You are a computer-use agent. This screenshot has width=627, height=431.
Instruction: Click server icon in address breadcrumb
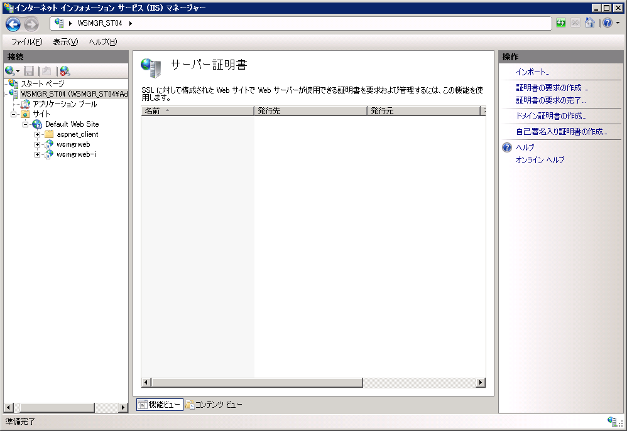tap(59, 23)
